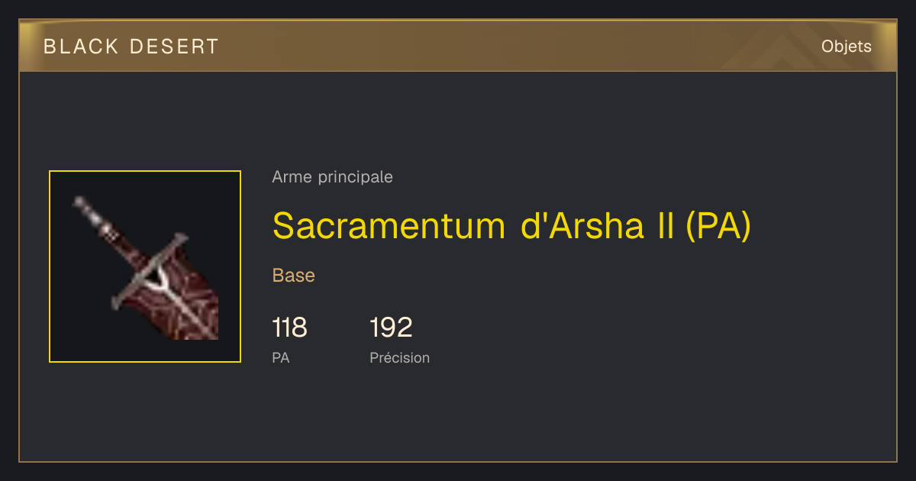Select the Base enhancement level label
This screenshot has height=481, width=916.
[294, 276]
